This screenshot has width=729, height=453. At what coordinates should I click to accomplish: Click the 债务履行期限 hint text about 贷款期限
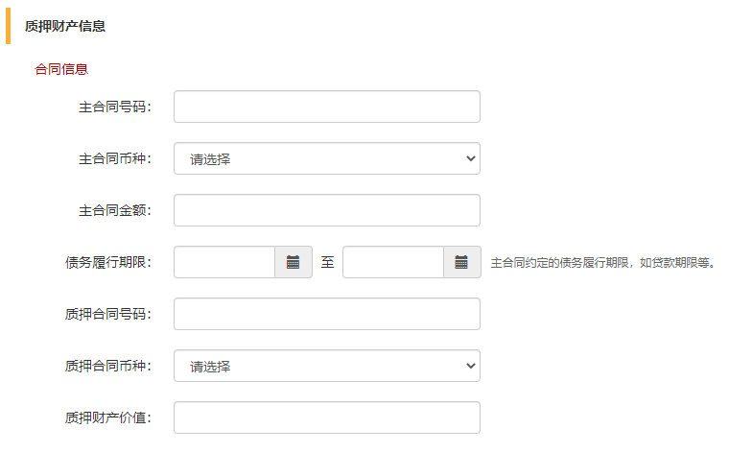[x=603, y=262]
